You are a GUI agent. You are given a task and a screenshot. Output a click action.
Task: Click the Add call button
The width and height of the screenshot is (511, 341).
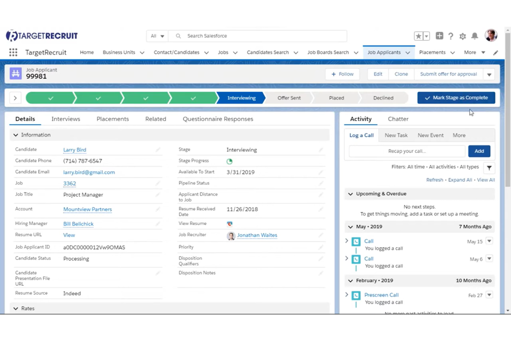[479, 151]
